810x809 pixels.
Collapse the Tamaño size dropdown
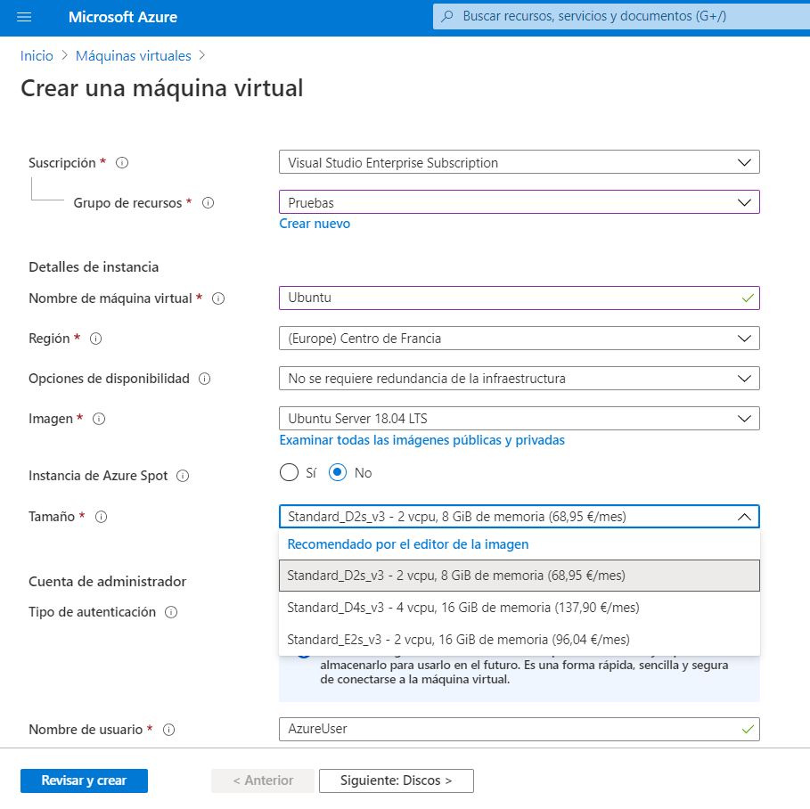[x=520, y=516]
